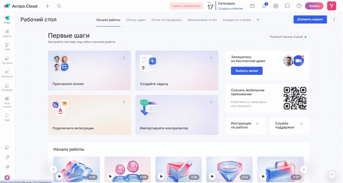This screenshot has height=183, width=343.
Task: Switch to Сводка по счетам tab
Action: click(x=237, y=20)
